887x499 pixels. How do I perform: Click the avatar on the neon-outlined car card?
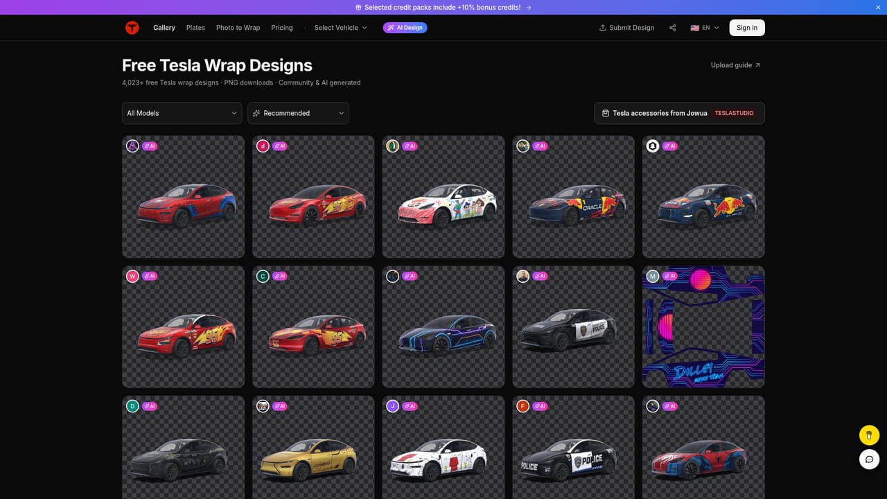tap(393, 276)
